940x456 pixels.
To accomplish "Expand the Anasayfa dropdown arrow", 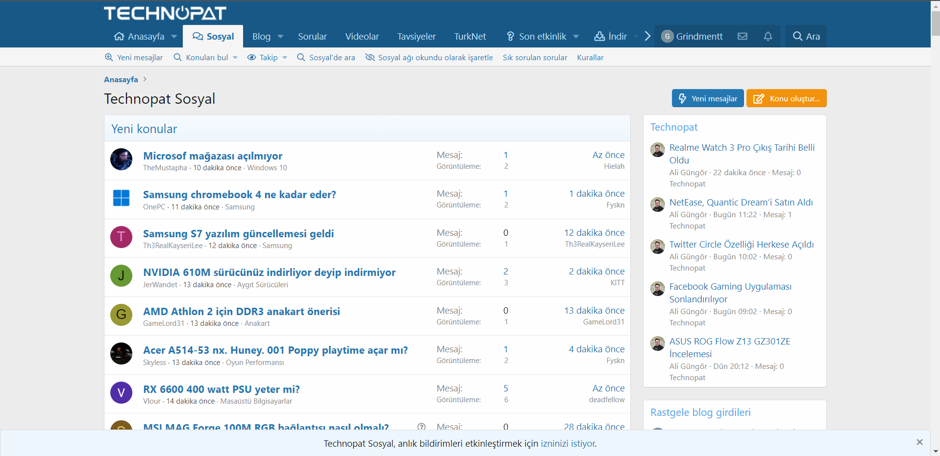I will click(x=174, y=37).
